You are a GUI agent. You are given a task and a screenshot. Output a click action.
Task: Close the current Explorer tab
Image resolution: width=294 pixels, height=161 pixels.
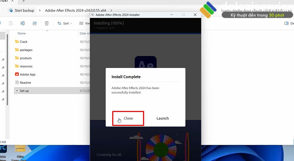[x=13, y=1]
